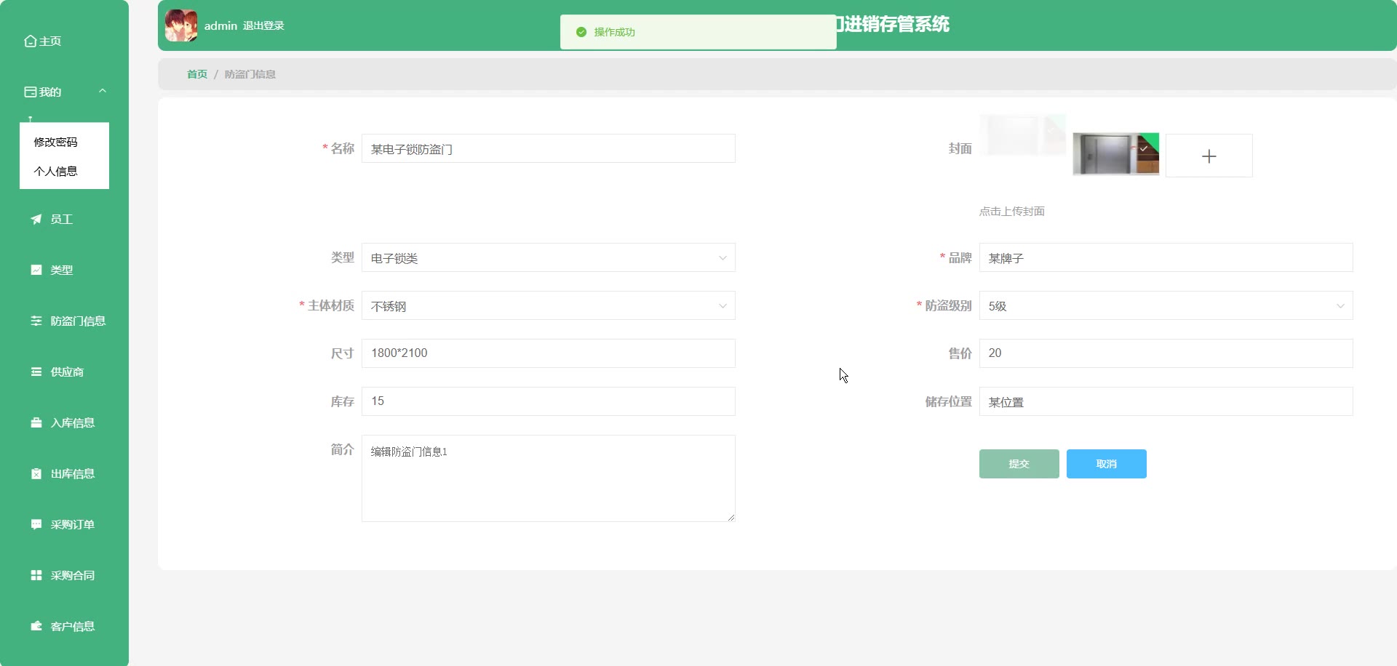Click the 简介 text area
Screen dimensions: 1397x666
pos(549,478)
